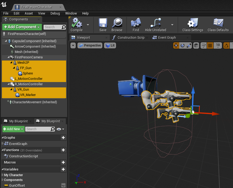
Task: Select the Rotate transform tool
Action: point(183,45)
